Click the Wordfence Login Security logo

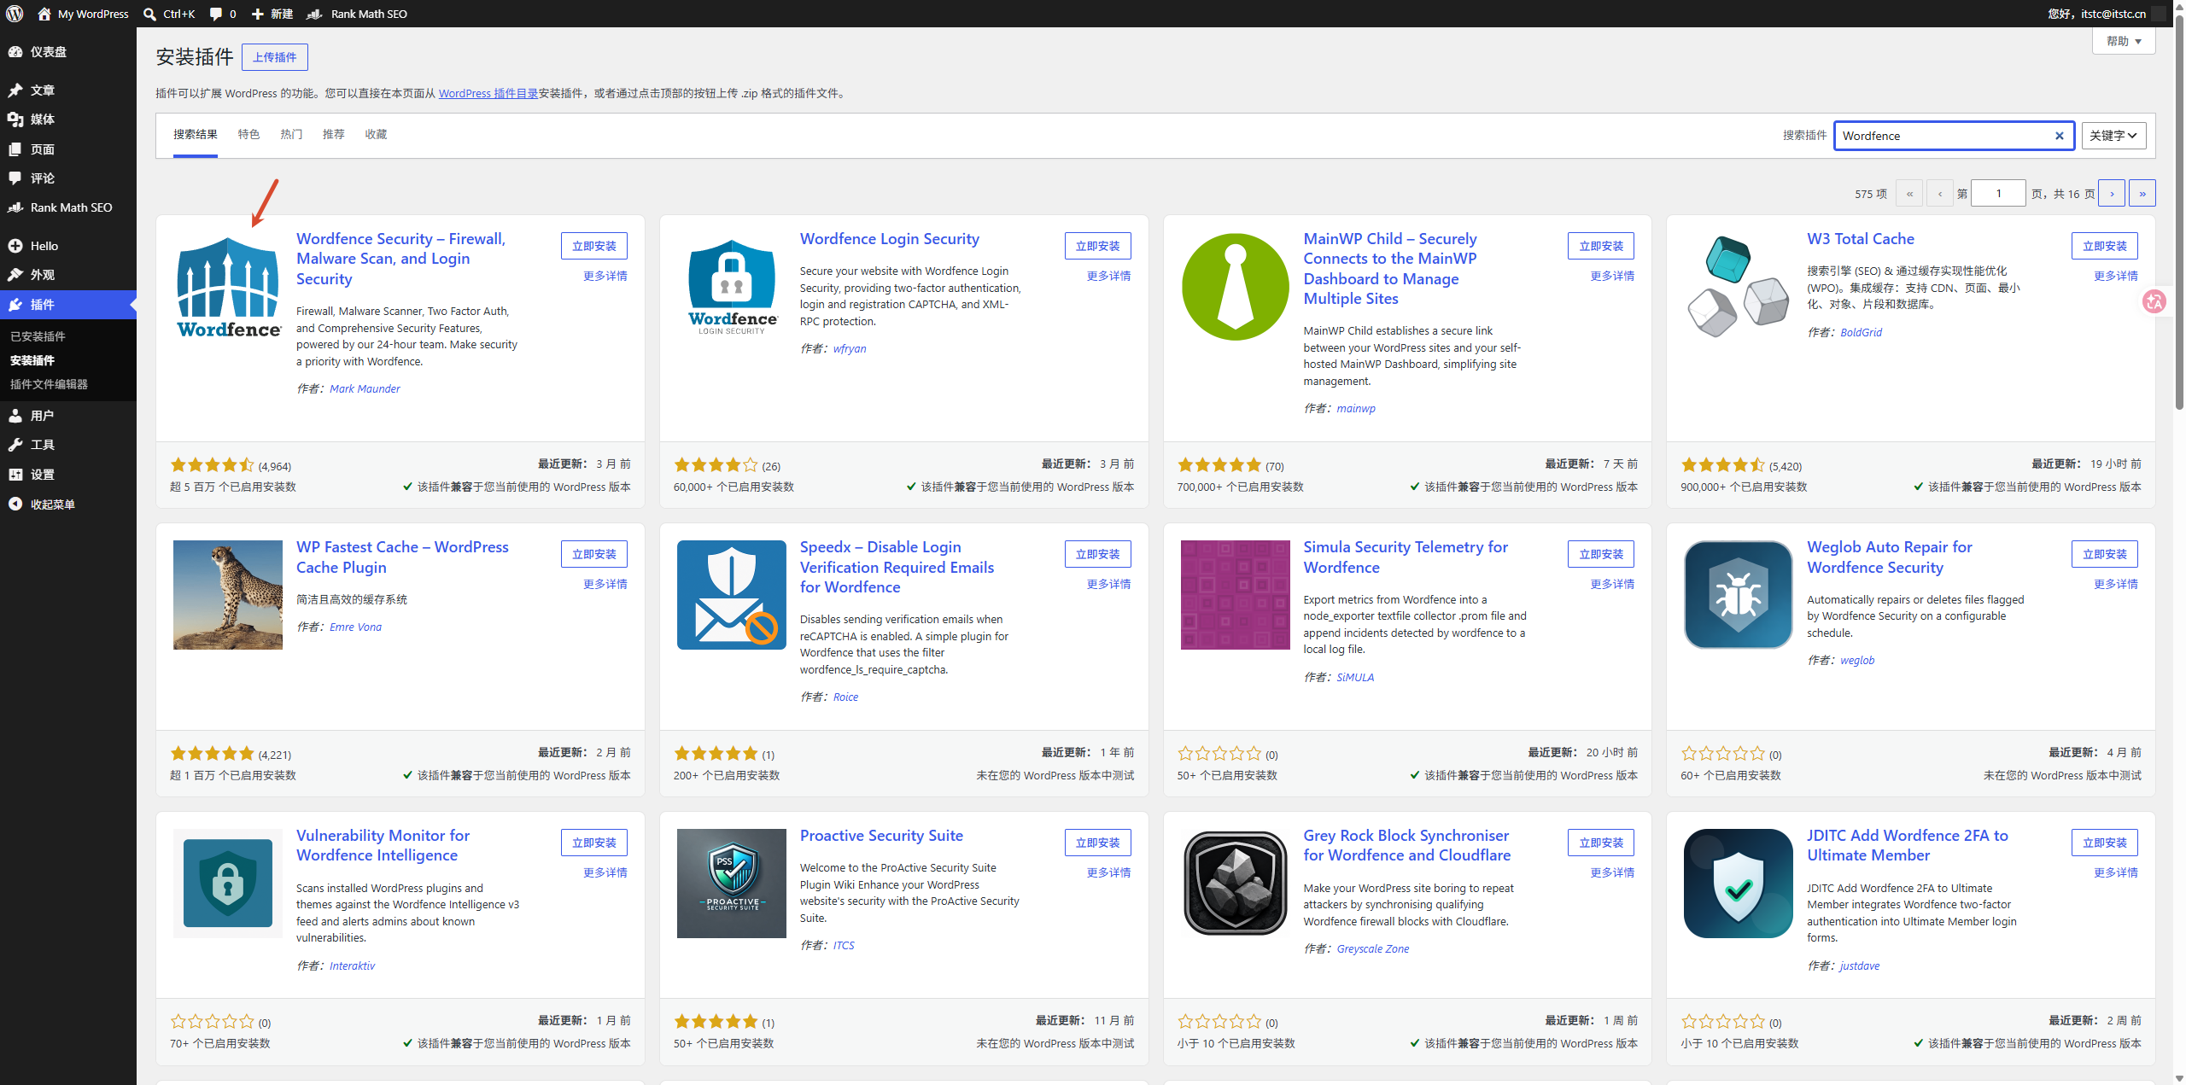click(x=732, y=287)
